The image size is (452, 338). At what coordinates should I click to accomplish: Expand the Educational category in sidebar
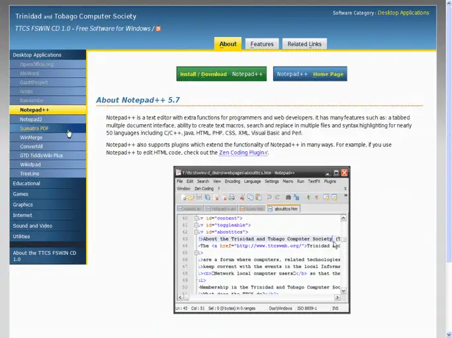pos(26,184)
